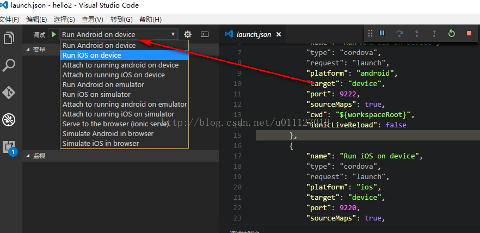Click line number 17 in the gutter
Viewport: 480px width, 233px height.
pyautogui.click(x=237, y=156)
